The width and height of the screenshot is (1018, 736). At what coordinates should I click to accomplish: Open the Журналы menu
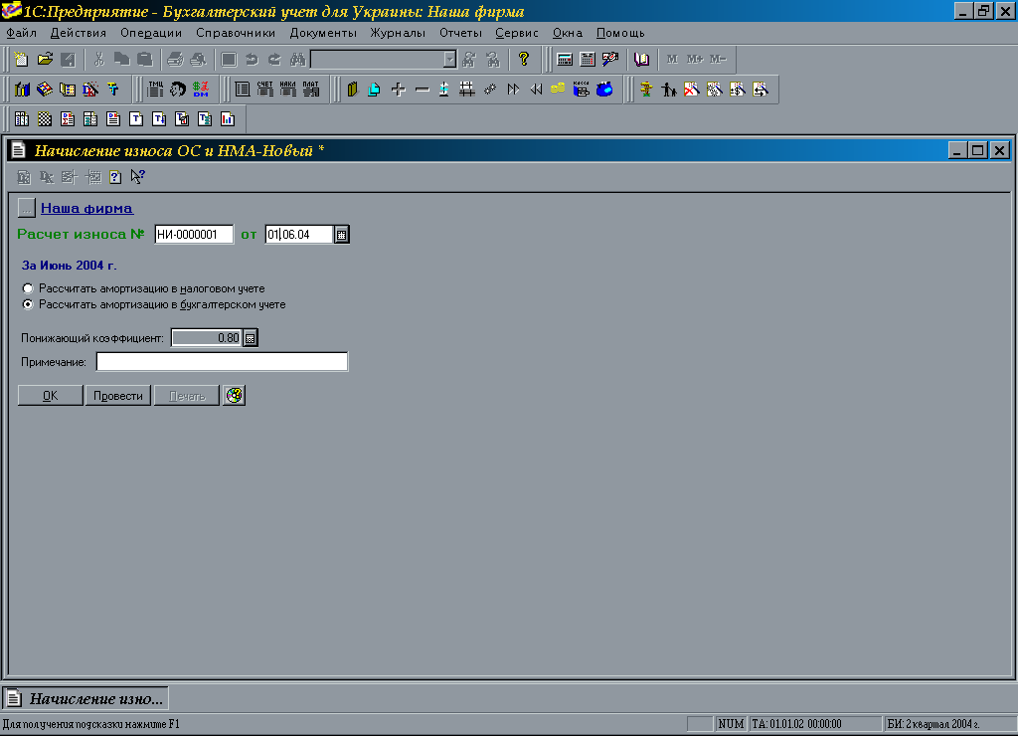pos(398,33)
